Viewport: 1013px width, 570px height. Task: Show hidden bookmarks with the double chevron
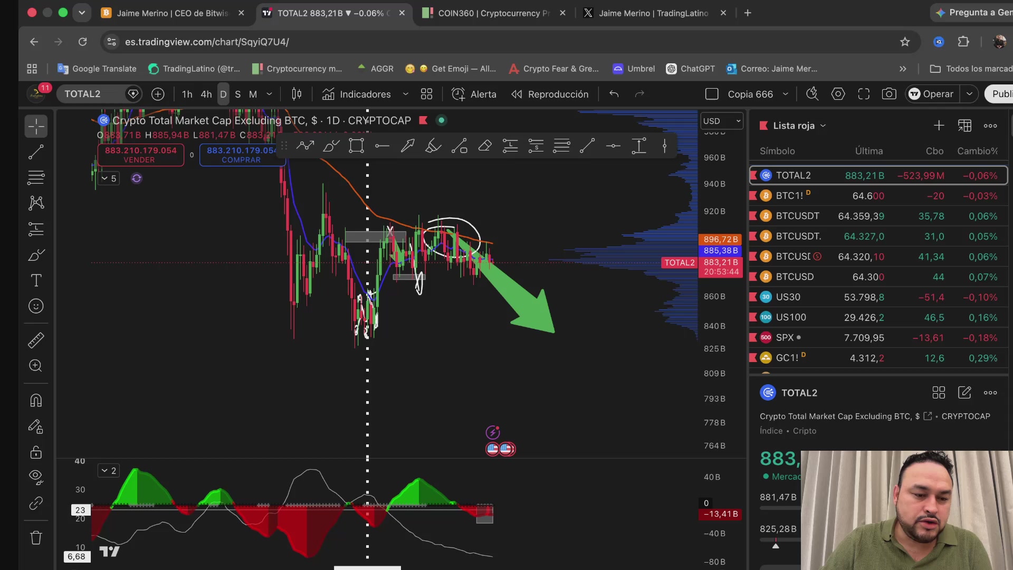click(903, 69)
